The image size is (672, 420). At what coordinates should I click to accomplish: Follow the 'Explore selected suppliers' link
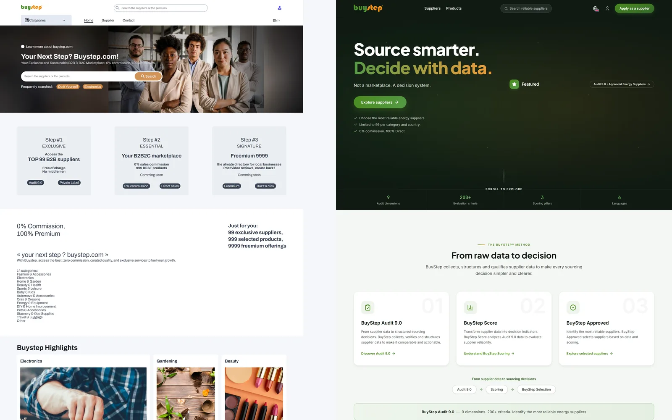(x=590, y=354)
